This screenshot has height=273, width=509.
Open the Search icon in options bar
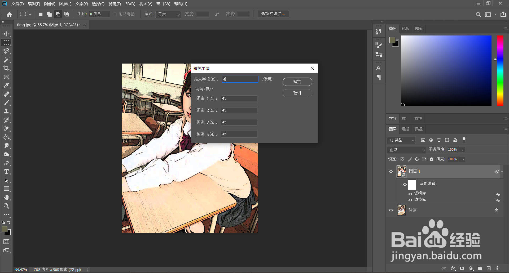point(478,14)
